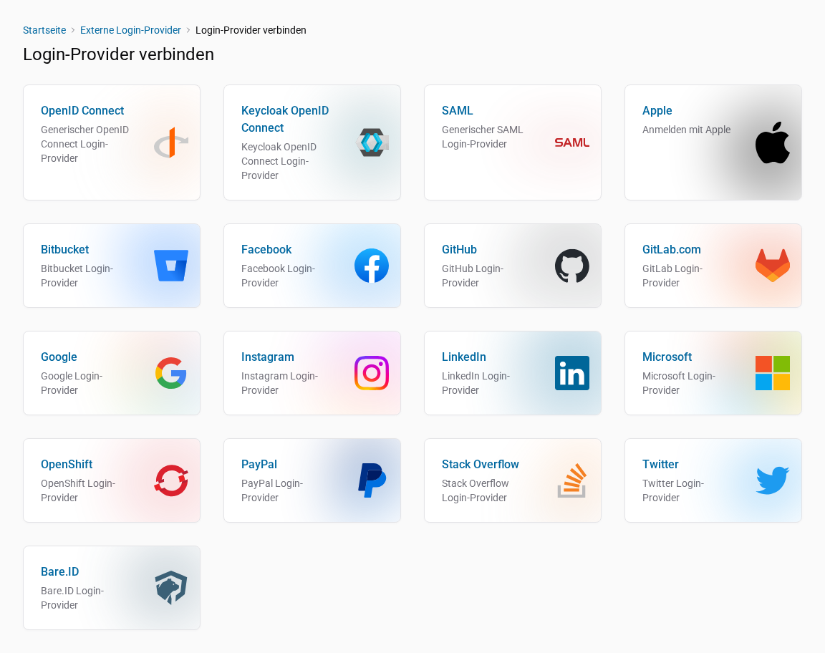This screenshot has width=825, height=653.
Task: Select the Keycloak OpenID Connect title
Action: point(284,119)
